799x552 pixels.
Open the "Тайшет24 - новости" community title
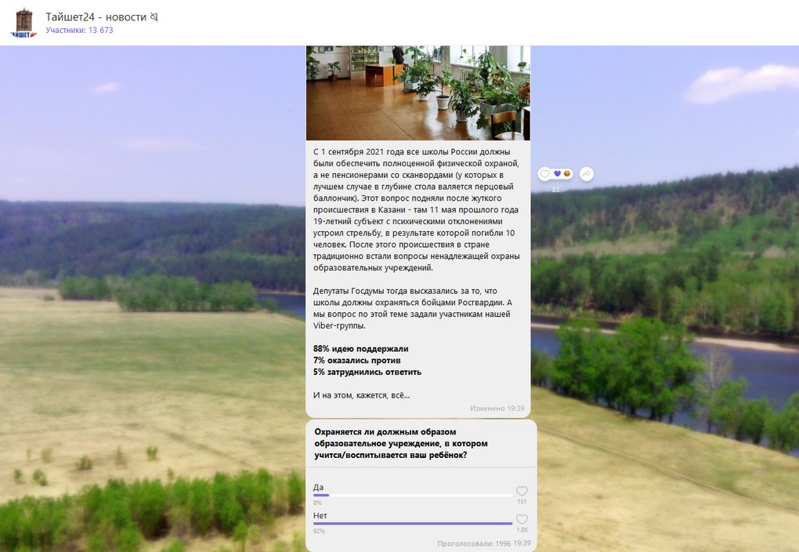96,16
